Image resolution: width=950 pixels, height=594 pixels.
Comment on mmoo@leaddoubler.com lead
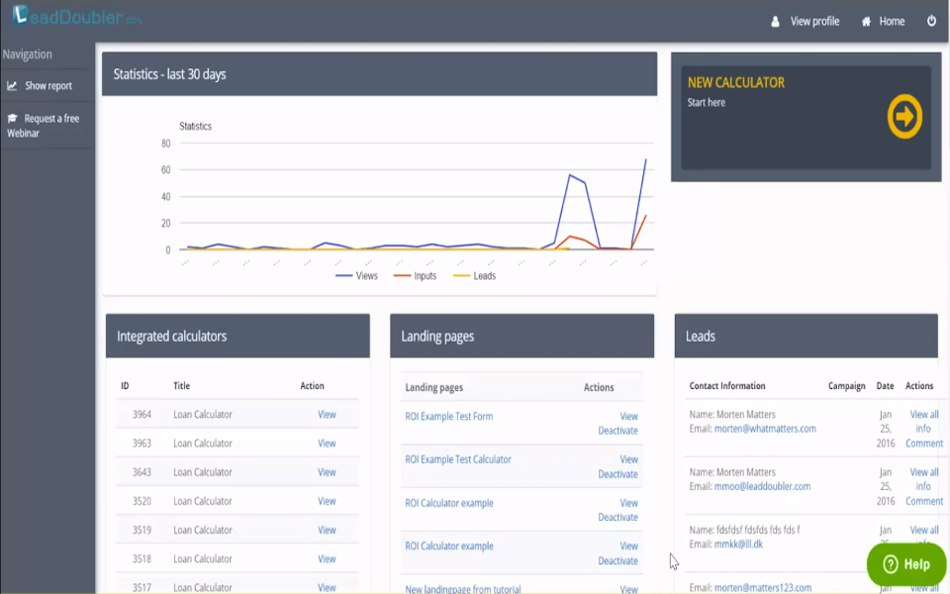pyautogui.click(x=924, y=501)
